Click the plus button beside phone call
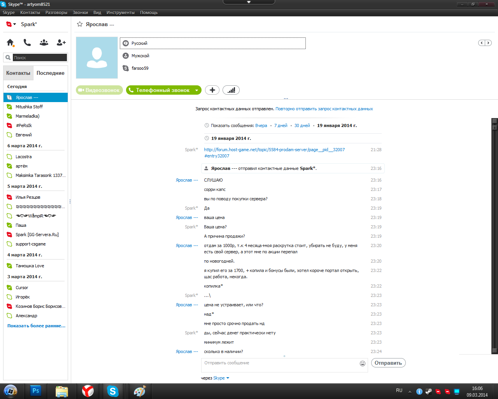498x399 pixels. 212,90
